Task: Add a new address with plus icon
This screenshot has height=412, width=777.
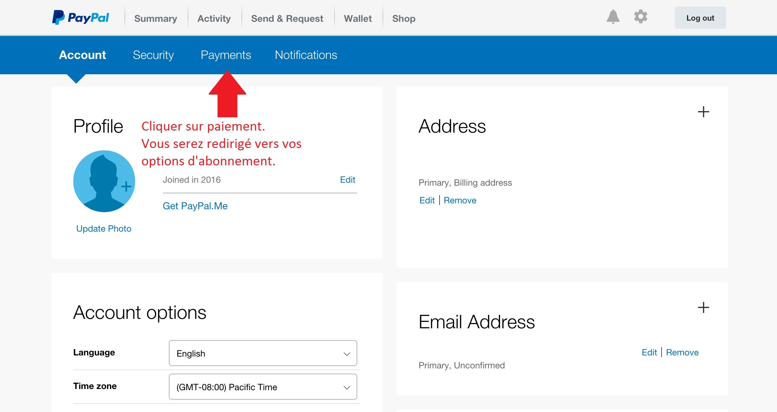Action: pyautogui.click(x=703, y=112)
